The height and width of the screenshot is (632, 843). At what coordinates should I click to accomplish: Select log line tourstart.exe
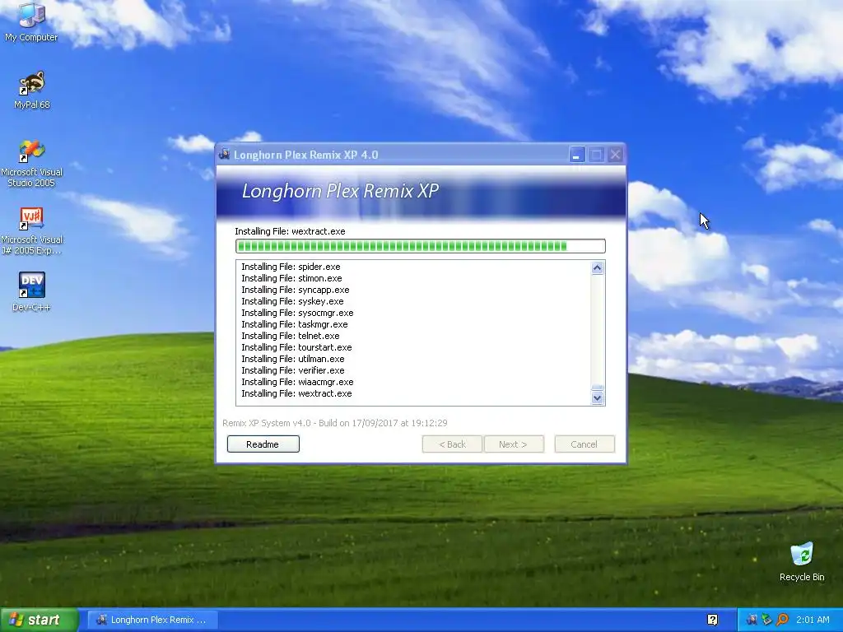pos(296,347)
